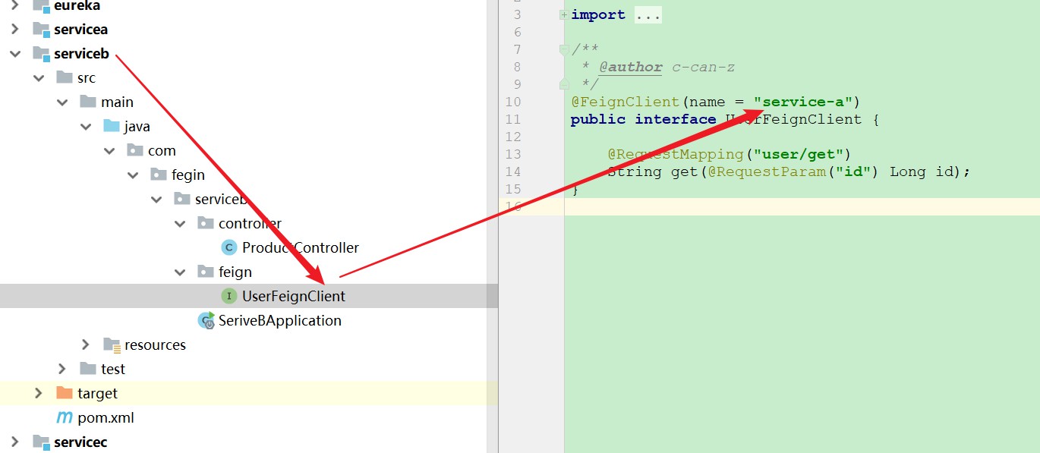
Task: Click the @RequestMapping annotation
Action: 676,154
